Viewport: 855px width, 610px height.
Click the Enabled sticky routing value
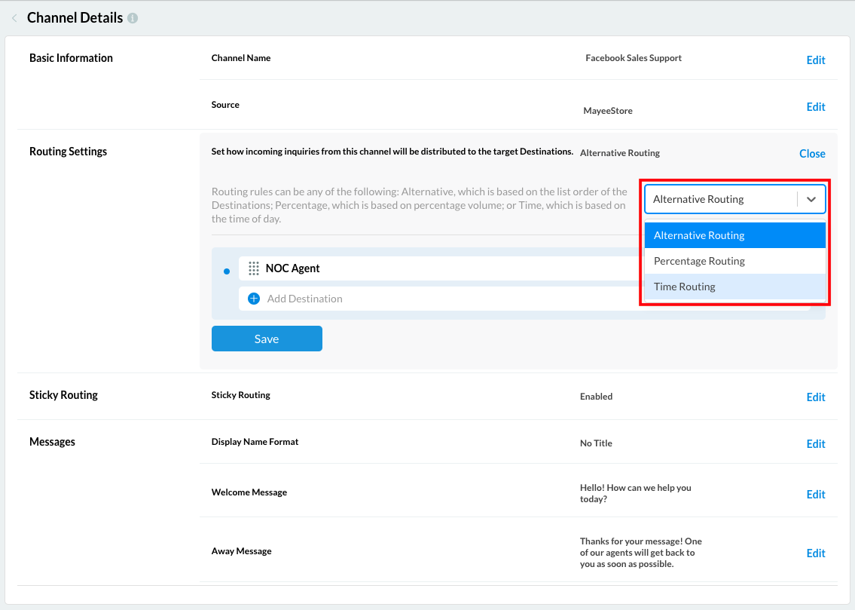(x=596, y=397)
